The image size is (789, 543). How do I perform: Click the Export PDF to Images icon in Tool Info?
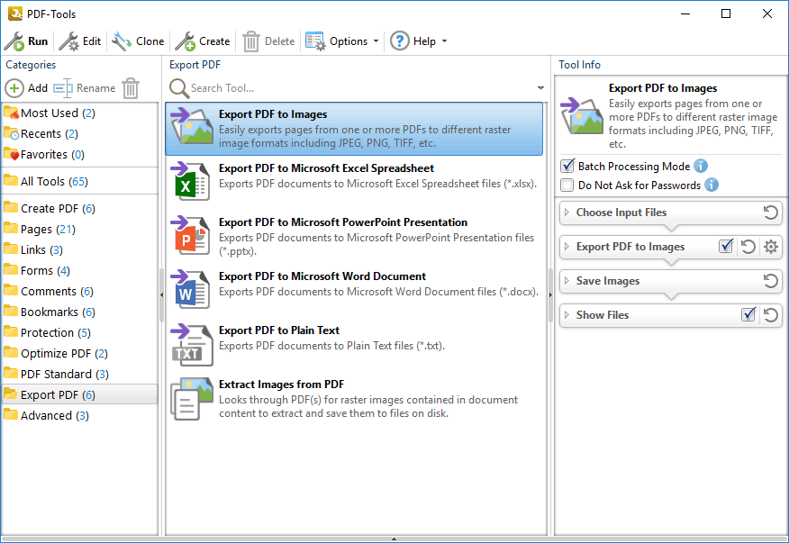pos(582,116)
